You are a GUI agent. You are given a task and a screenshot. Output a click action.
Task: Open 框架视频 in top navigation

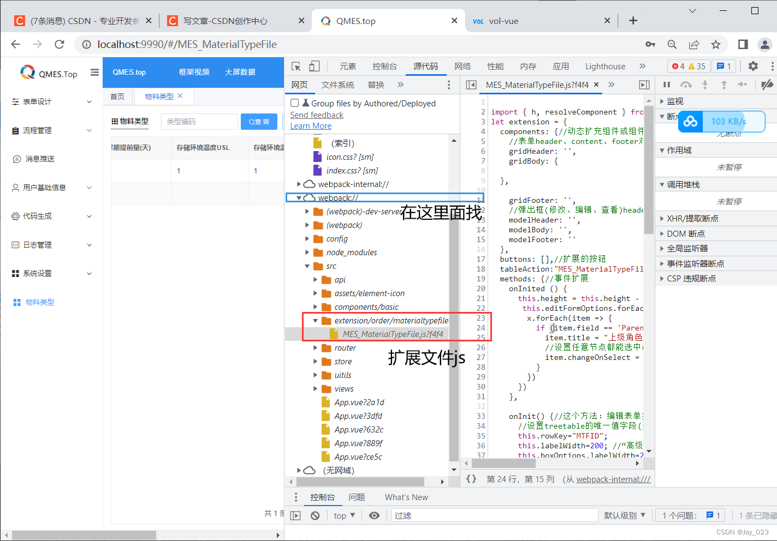[x=194, y=72]
